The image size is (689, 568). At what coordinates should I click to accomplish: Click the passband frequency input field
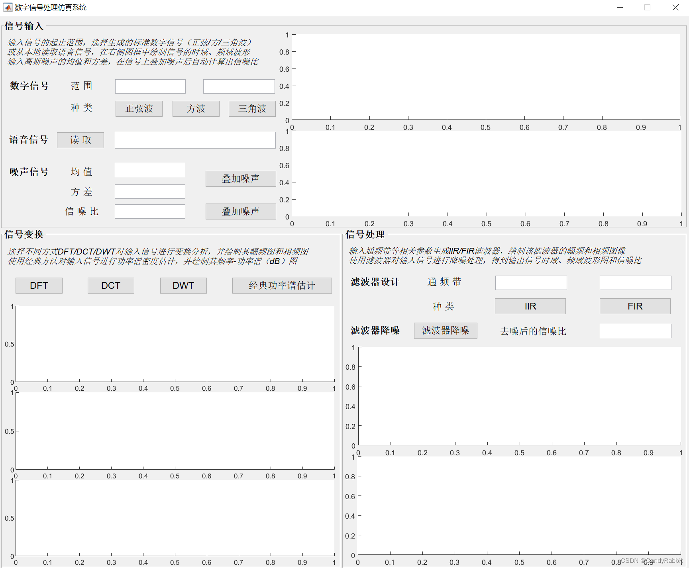[530, 282]
